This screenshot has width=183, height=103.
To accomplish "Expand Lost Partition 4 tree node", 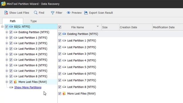I will pyautogui.click(x=7, y=54).
